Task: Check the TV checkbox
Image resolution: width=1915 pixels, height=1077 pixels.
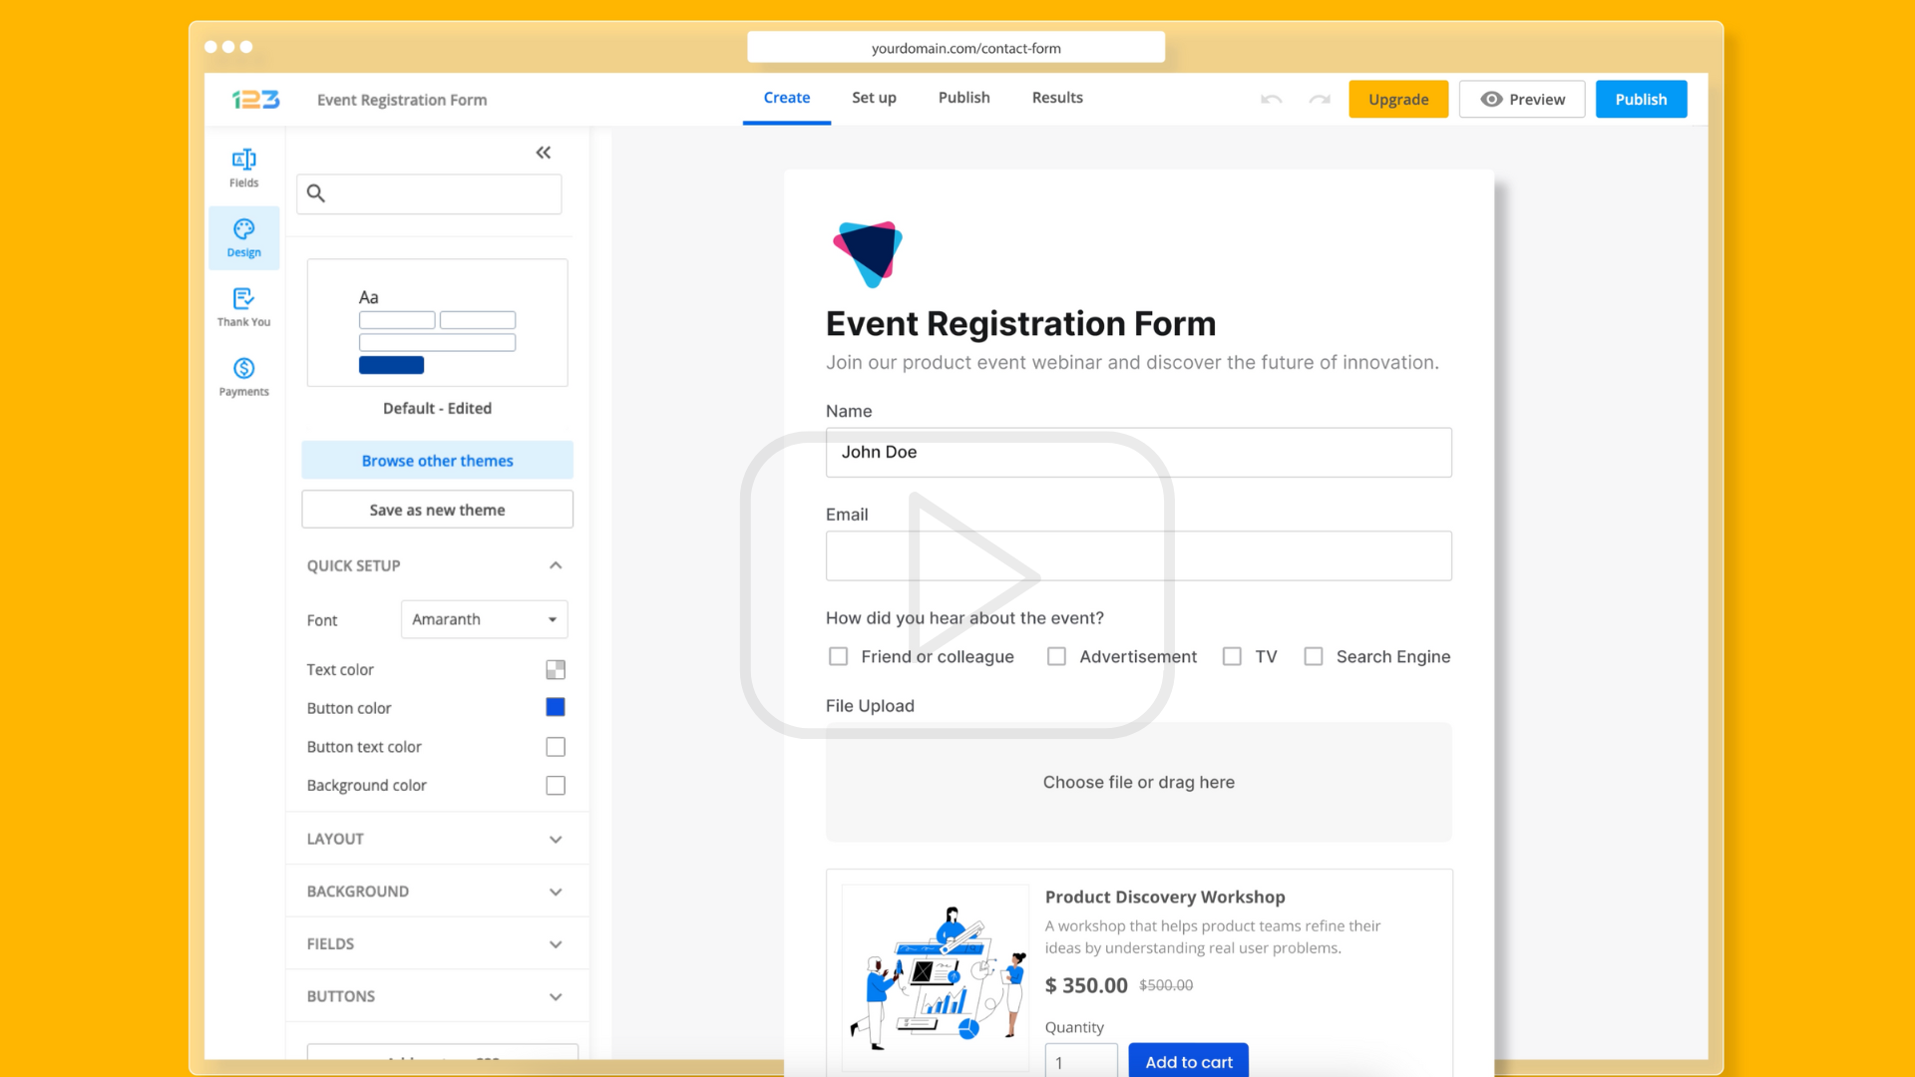Action: (x=1232, y=656)
